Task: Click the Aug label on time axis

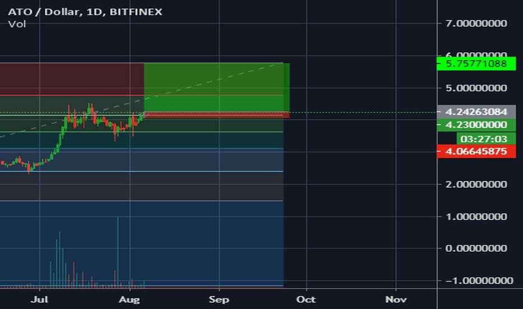Action: (x=130, y=299)
